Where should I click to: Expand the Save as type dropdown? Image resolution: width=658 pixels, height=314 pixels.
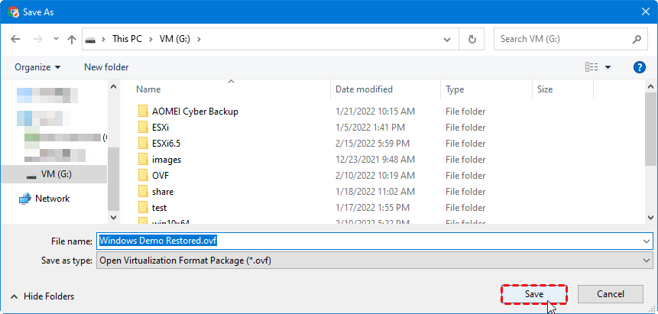[647, 261]
